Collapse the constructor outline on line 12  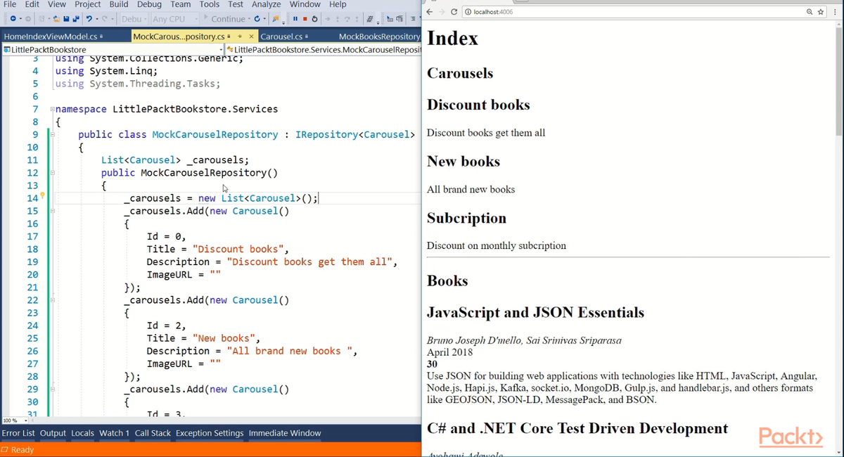click(x=52, y=173)
